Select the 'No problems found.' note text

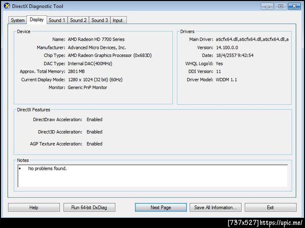click(x=47, y=168)
